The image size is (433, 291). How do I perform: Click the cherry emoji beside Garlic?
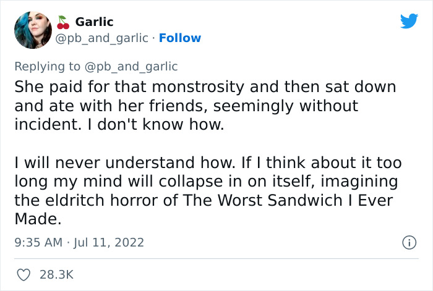[x=64, y=22]
